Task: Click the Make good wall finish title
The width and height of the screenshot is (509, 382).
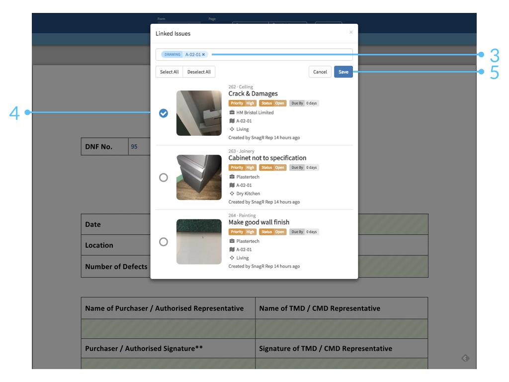Action: click(x=258, y=222)
